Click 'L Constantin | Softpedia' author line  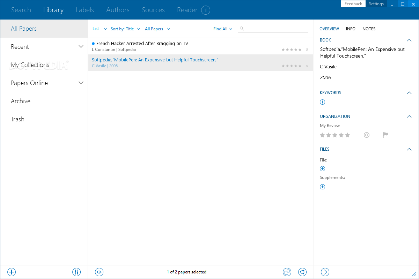(114, 50)
